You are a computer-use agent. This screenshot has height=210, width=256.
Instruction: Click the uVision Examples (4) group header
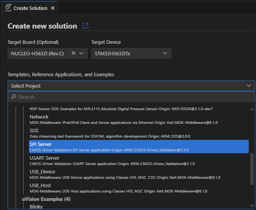click(x=46, y=199)
